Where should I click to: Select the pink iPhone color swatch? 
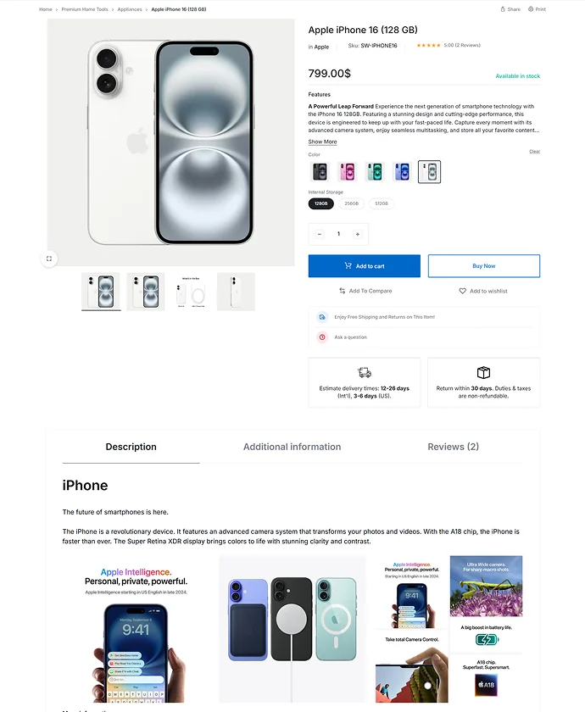(x=348, y=171)
